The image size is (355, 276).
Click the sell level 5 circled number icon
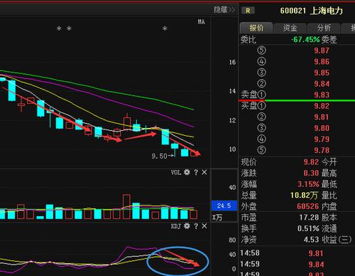261,51
